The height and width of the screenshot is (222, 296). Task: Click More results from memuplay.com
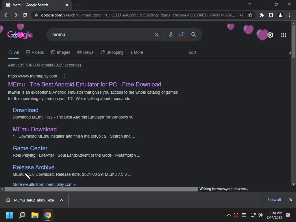coord(44,184)
